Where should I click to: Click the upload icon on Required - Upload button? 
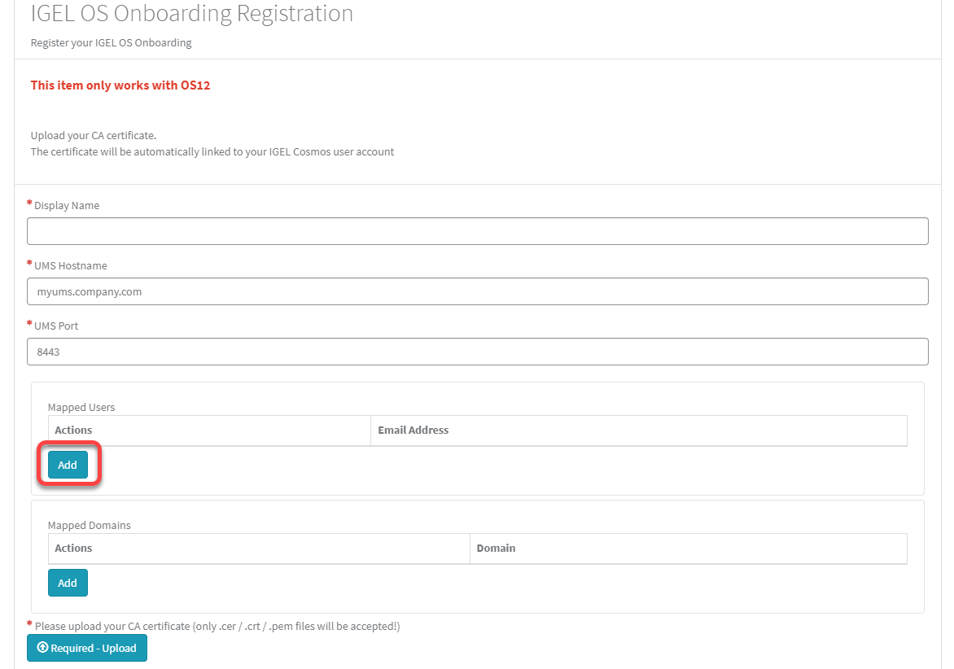click(43, 648)
